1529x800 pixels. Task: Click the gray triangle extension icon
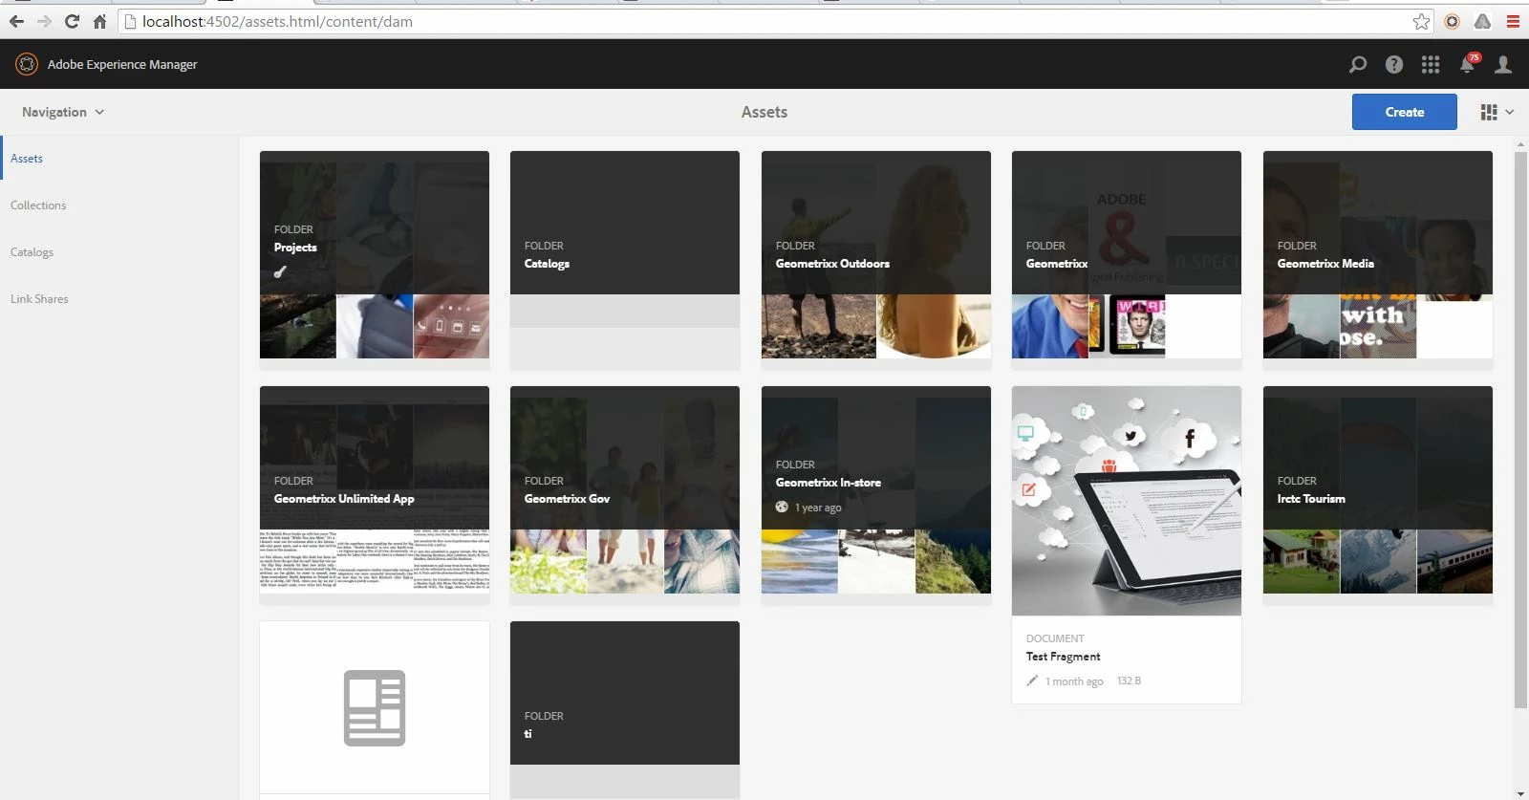coord(1482,21)
